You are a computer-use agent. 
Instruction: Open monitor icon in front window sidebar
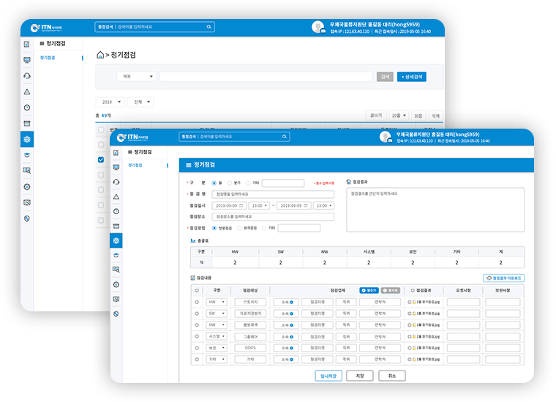pyautogui.click(x=116, y=167)
